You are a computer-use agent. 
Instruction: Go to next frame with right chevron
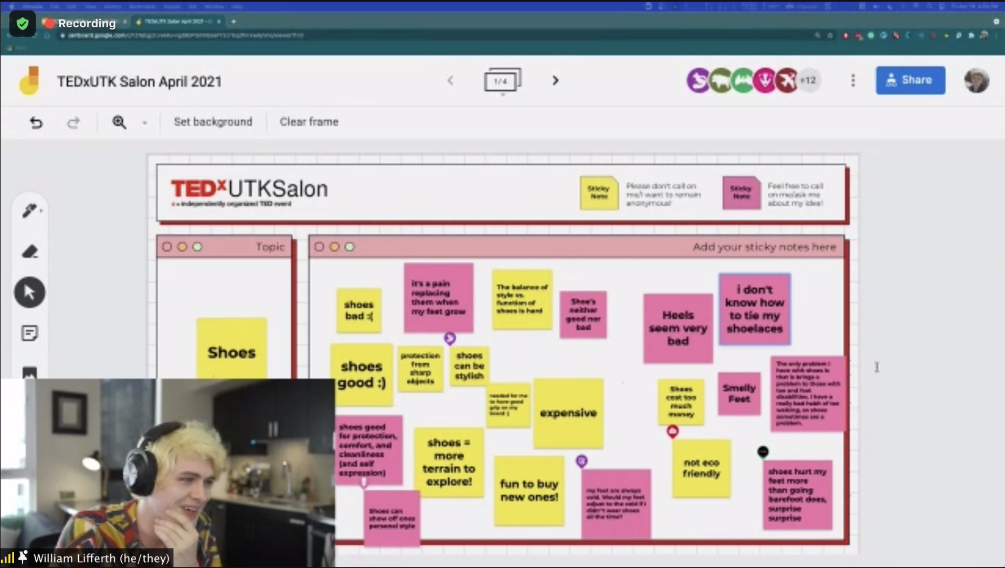[x=555, y=81]
